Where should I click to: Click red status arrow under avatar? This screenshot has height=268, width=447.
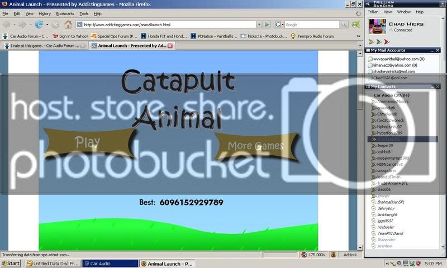coord(387,42)
